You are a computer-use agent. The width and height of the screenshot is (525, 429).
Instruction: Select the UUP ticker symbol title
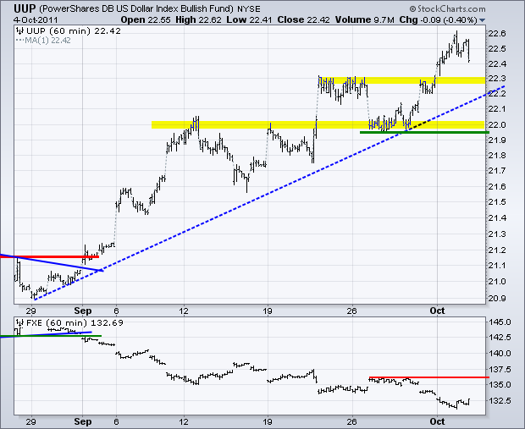click(24, 8)
